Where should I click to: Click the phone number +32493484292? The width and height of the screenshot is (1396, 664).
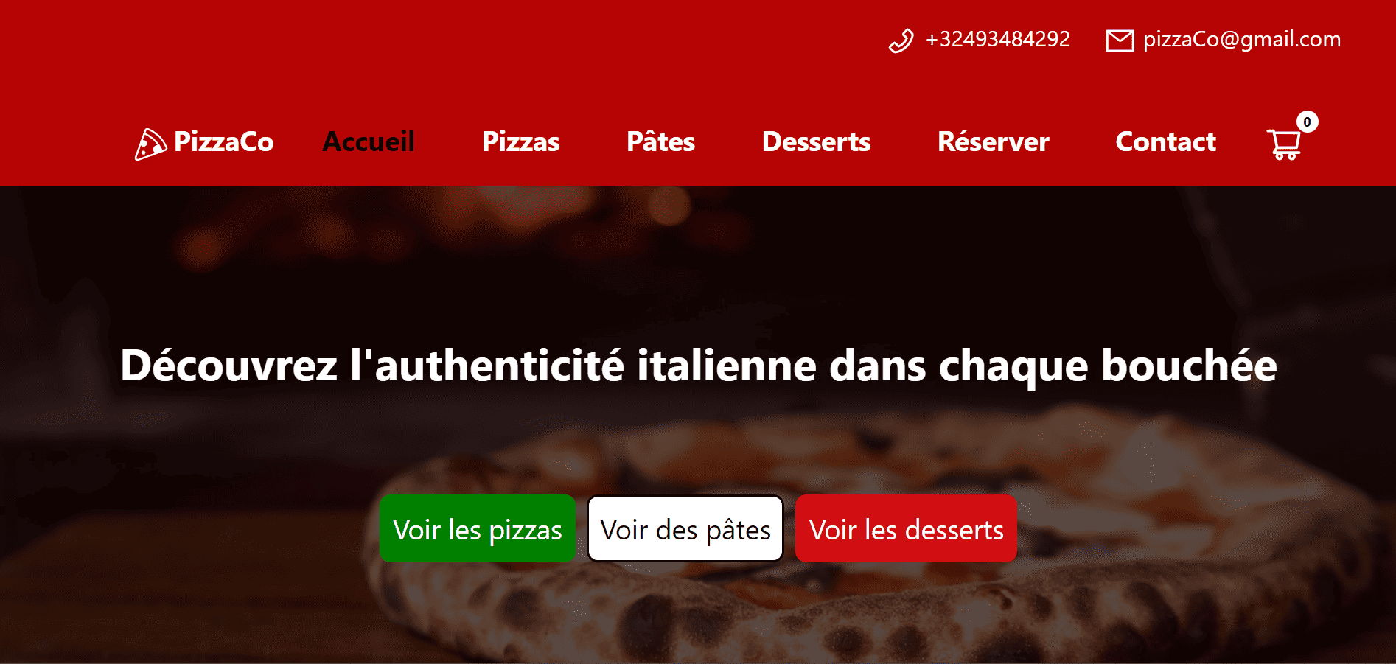997,39
